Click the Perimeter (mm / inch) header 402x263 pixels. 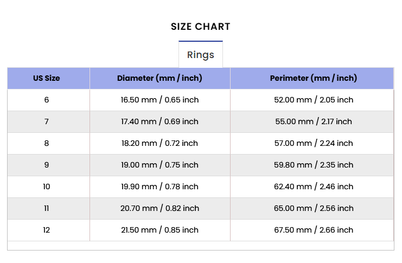point(314,78)
